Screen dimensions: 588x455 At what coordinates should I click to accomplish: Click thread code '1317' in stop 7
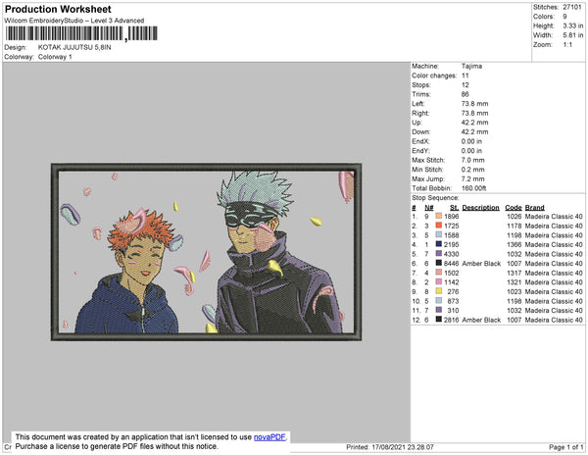514,273
